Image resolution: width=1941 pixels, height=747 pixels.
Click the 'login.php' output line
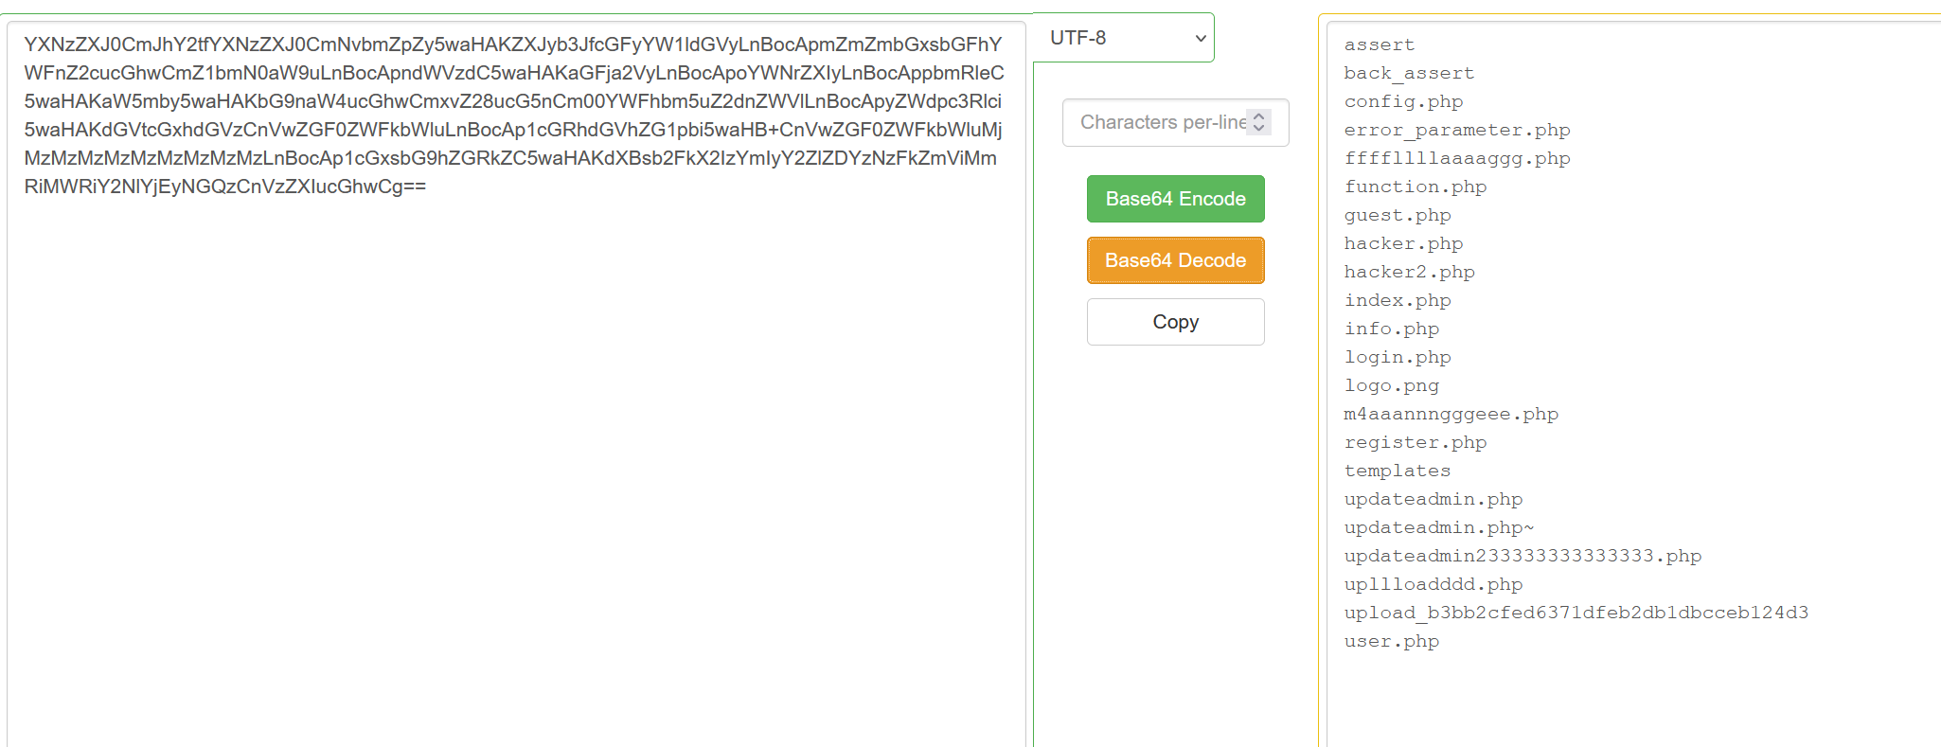[1398, 357]
